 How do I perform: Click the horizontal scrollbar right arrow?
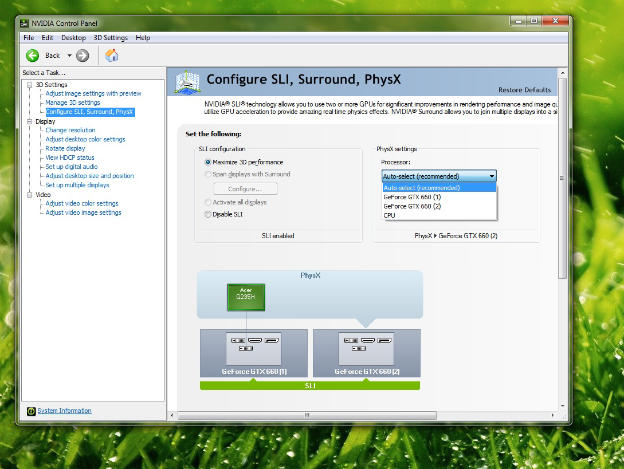[552, 415]
